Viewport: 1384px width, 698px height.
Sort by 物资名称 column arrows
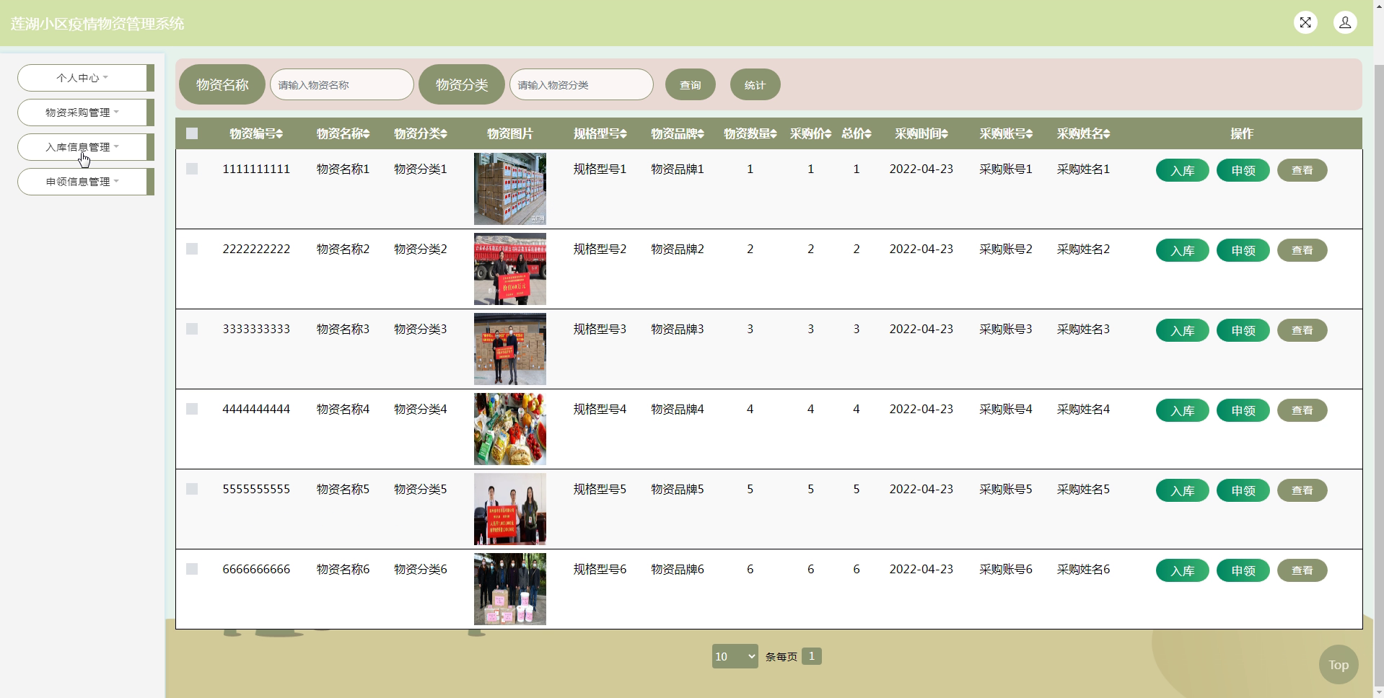(366, 133)
